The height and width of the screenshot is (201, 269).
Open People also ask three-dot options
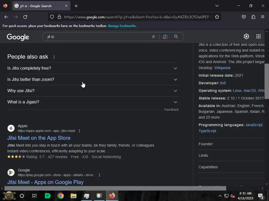pyautogui.click(x=54, y=57)
